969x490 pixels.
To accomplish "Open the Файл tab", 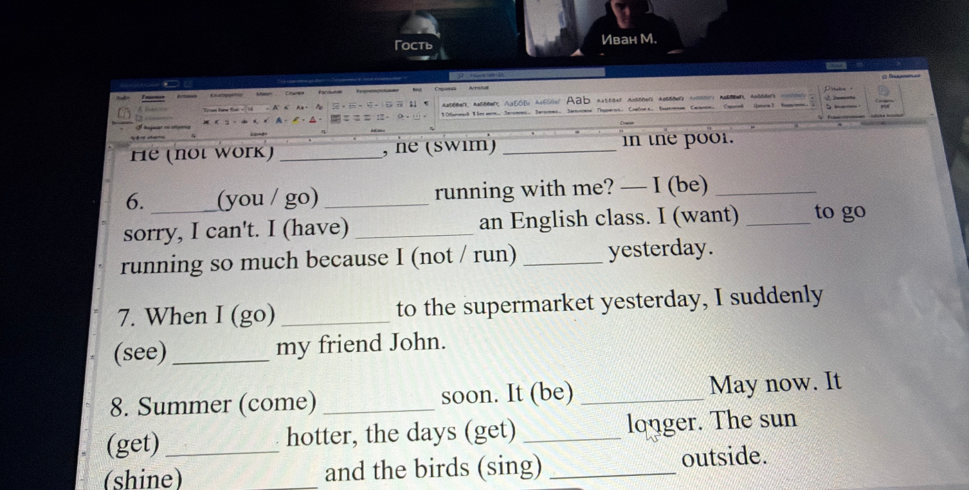I will point(122,97).
